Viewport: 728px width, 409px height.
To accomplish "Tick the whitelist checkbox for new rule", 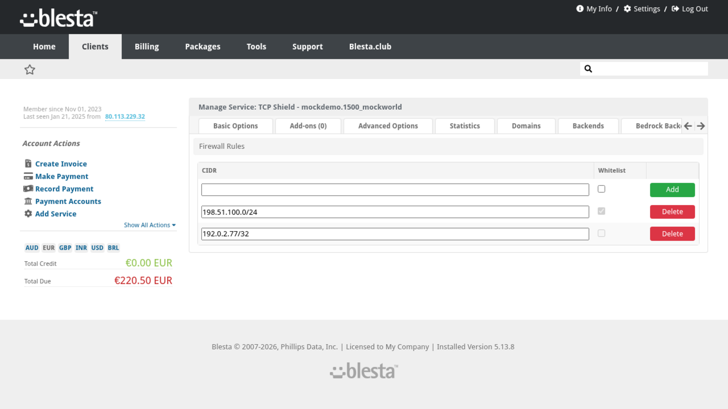I will [x=601, y=189].
